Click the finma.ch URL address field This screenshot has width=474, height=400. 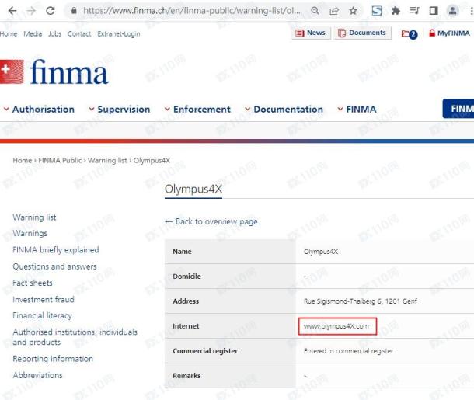[x=192, y=11]
